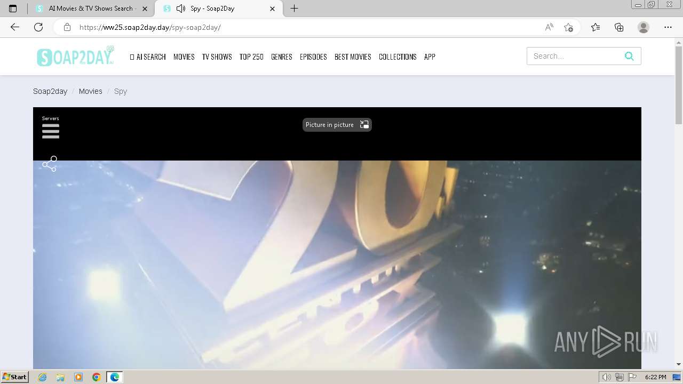
Task: Click the volume tray icon
Action: tap(607, 377)
